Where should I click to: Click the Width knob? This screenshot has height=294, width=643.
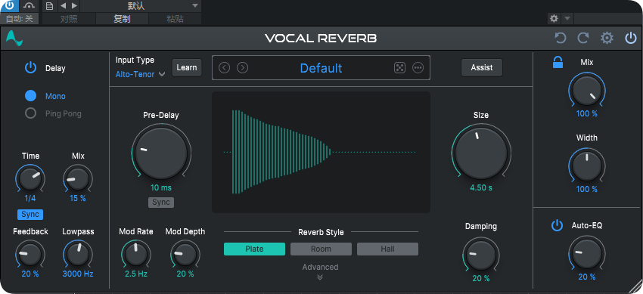(587, 166)
